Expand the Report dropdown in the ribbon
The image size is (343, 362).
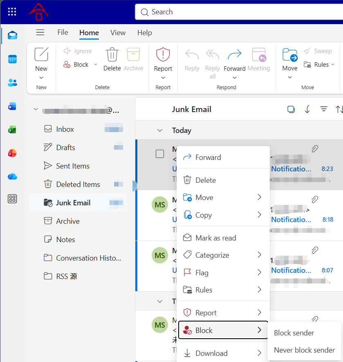coord(163,78)
